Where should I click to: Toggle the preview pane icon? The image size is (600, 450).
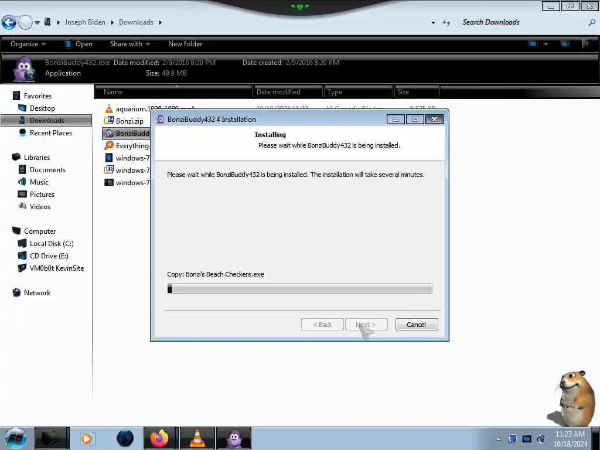coord(565,44)
